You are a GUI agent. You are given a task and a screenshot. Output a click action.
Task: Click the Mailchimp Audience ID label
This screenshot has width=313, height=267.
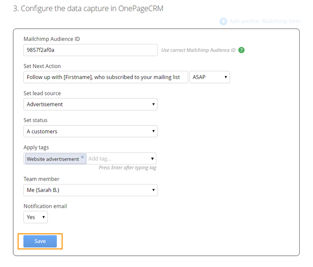(x=52, y=39)
